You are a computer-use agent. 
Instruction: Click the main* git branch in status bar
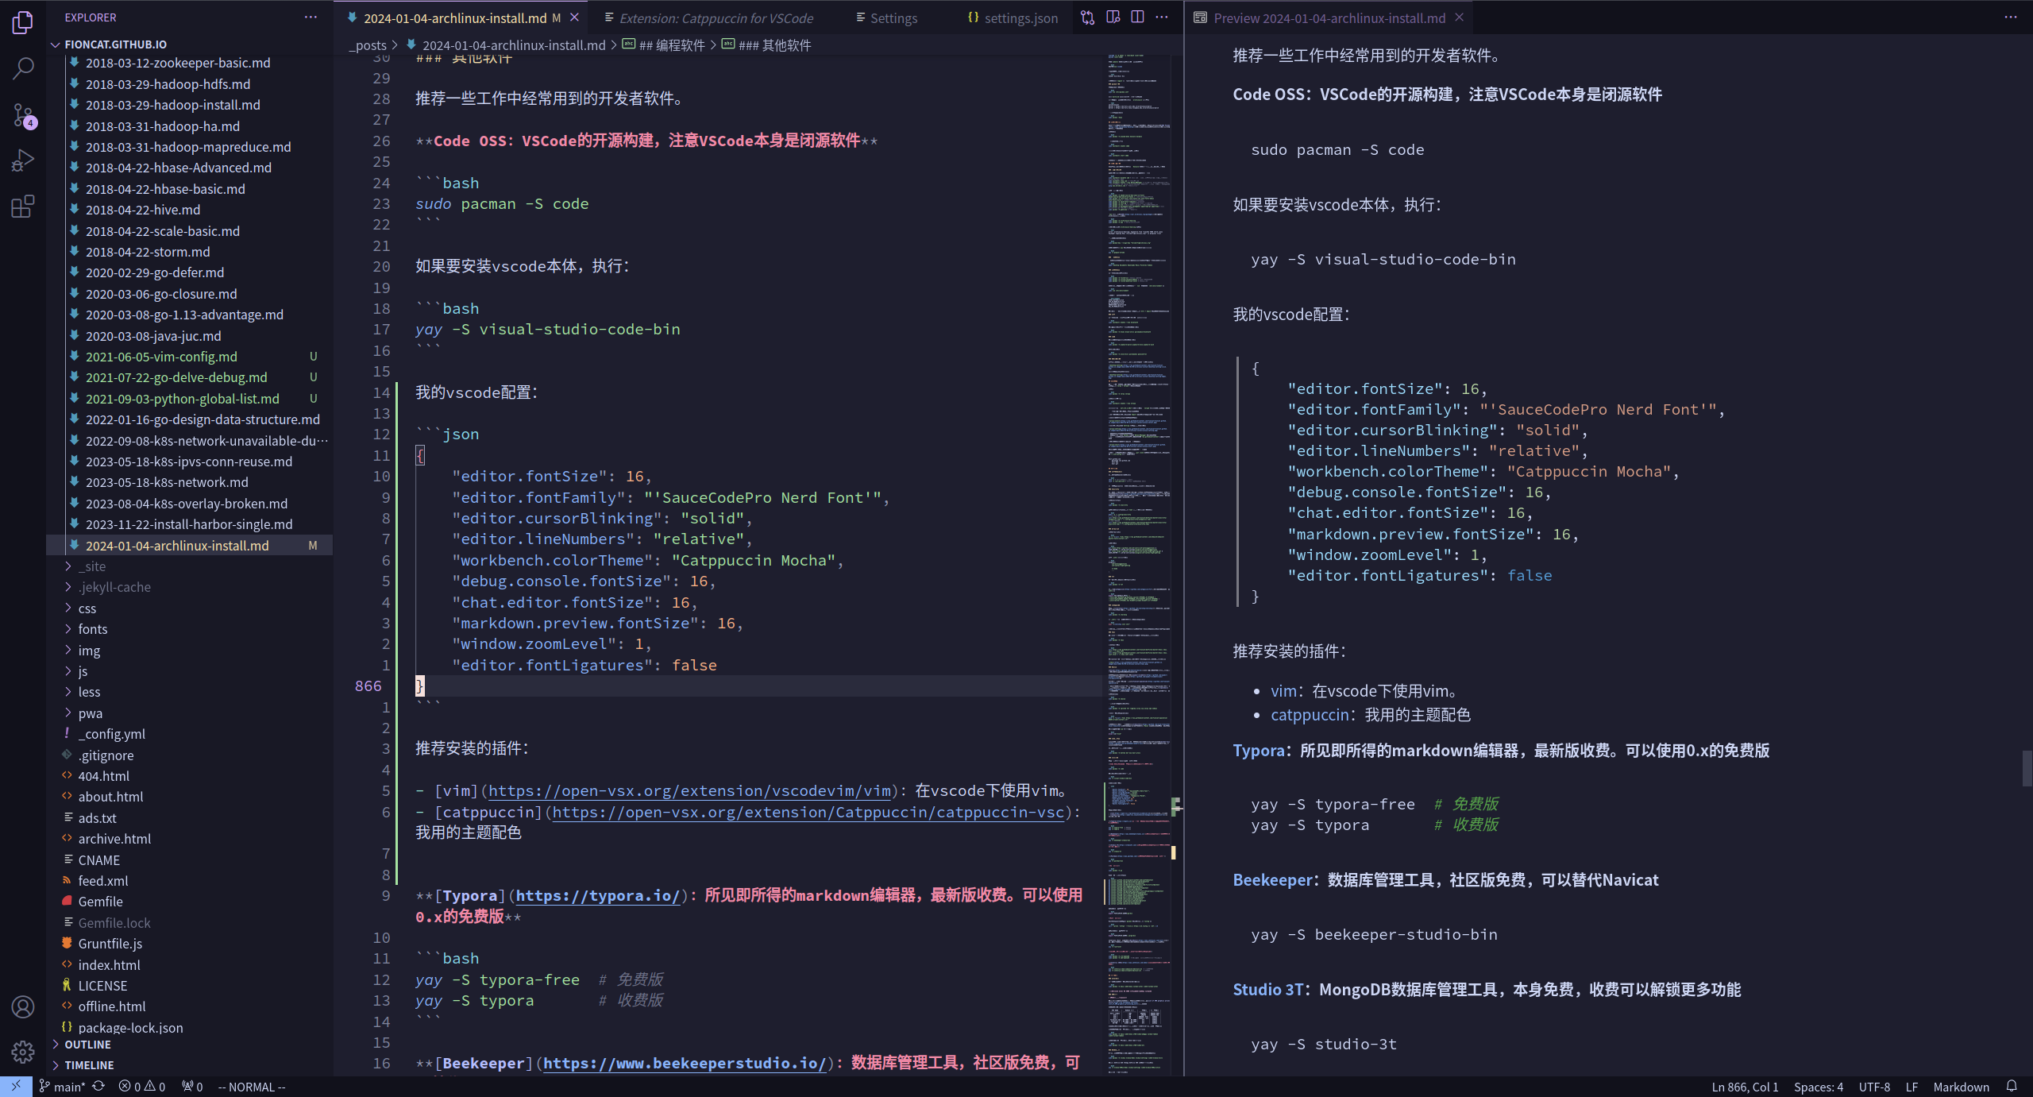pyautogui.click(x=62, y=1087)
